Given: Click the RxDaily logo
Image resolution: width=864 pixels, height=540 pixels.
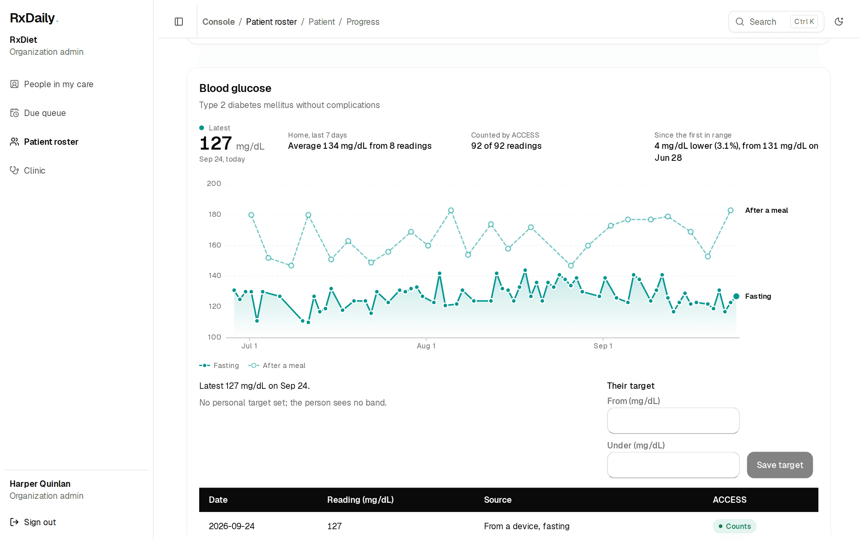Looking at the screenshot, I should click(34, 18).
